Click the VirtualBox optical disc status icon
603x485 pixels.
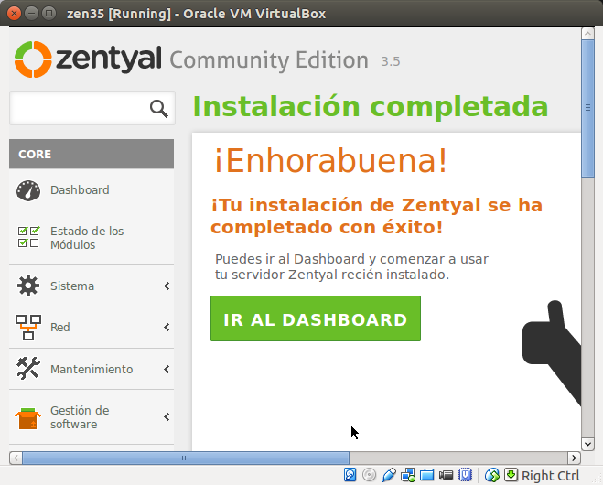coord(369,475)
